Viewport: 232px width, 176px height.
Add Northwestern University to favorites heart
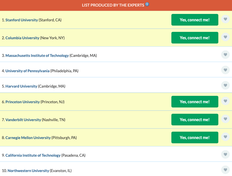pyautogui.click(x=225, y=170)
